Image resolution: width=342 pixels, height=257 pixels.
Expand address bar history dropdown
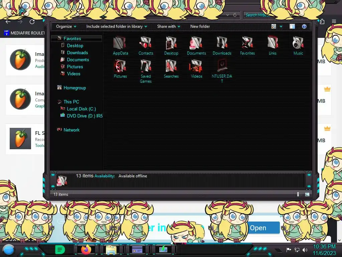point(227,15)
